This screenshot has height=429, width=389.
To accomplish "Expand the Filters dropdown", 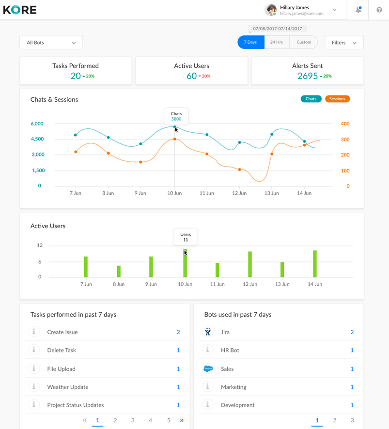I will tap(344, 43).
